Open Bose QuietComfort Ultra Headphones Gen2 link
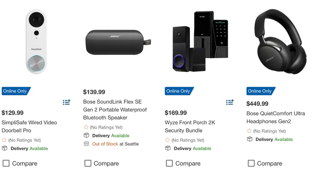The image size is (313, 170). point(276,118)
